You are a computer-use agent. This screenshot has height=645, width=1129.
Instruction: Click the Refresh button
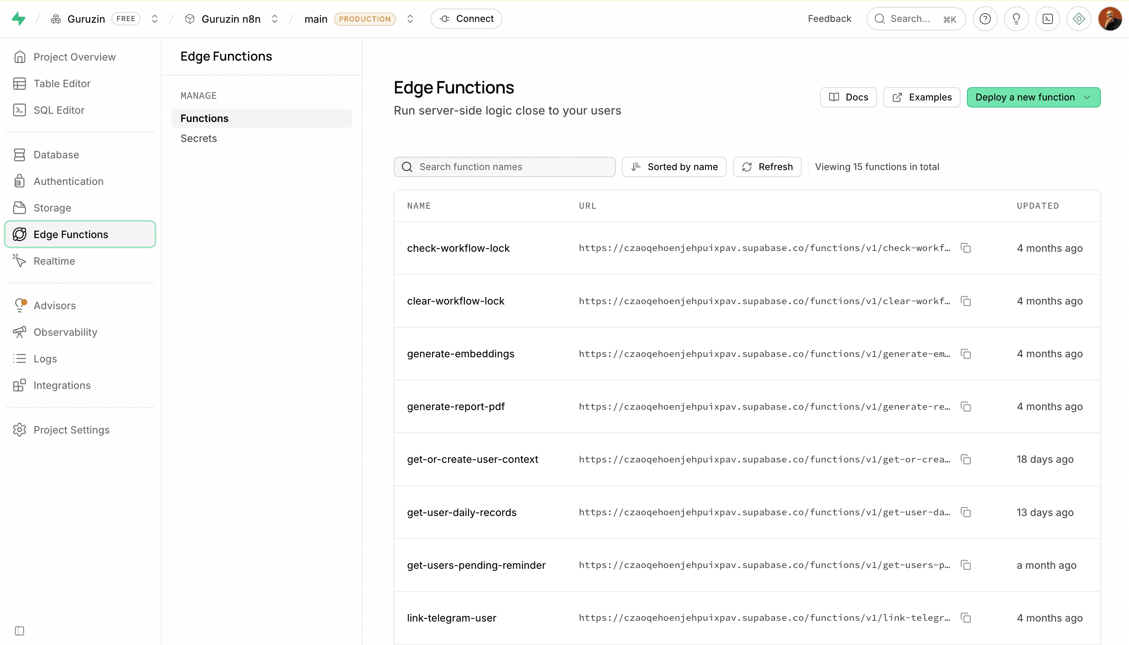click(767, 167)
